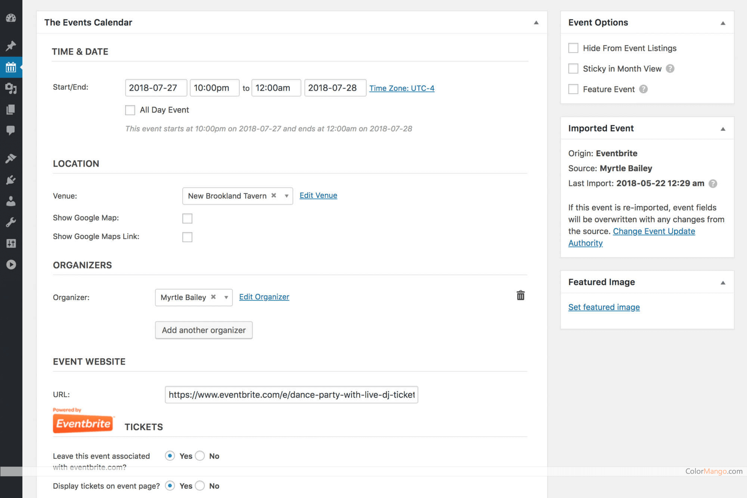
Task: Open the Users sidebar icon
Action: coord(11,201)
